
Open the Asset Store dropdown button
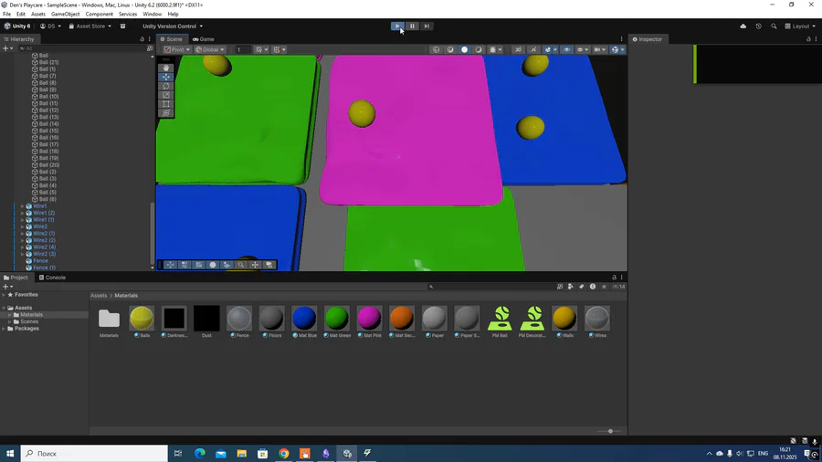pyautogui.click(x=90, y=26)
